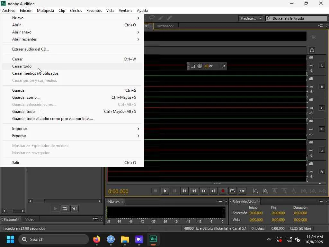Click the headphone icon above the dB scale

point(312,50)
